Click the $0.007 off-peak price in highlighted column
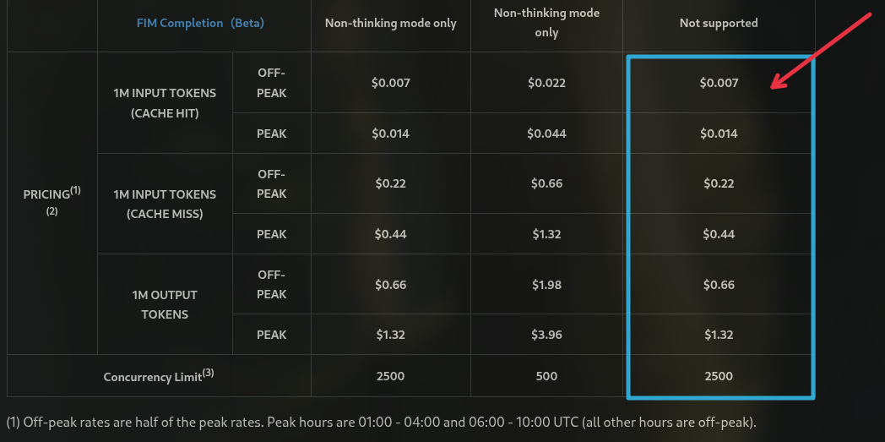885x442 pixels. (719, 83)
